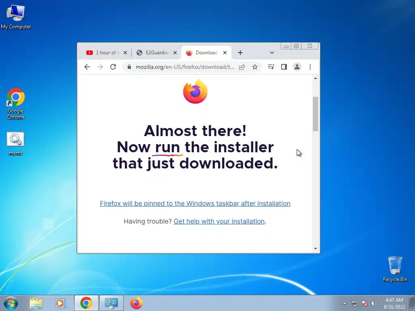The image size is (415, 311).
Task: Open 'Get help with your installation' link
Action: (x=219, y=221)
